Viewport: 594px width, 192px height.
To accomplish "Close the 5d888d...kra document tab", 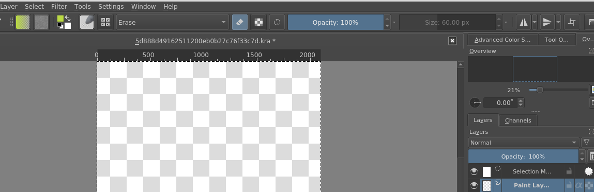I will 452,41.
